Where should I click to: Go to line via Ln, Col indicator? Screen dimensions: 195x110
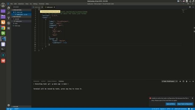155,109
